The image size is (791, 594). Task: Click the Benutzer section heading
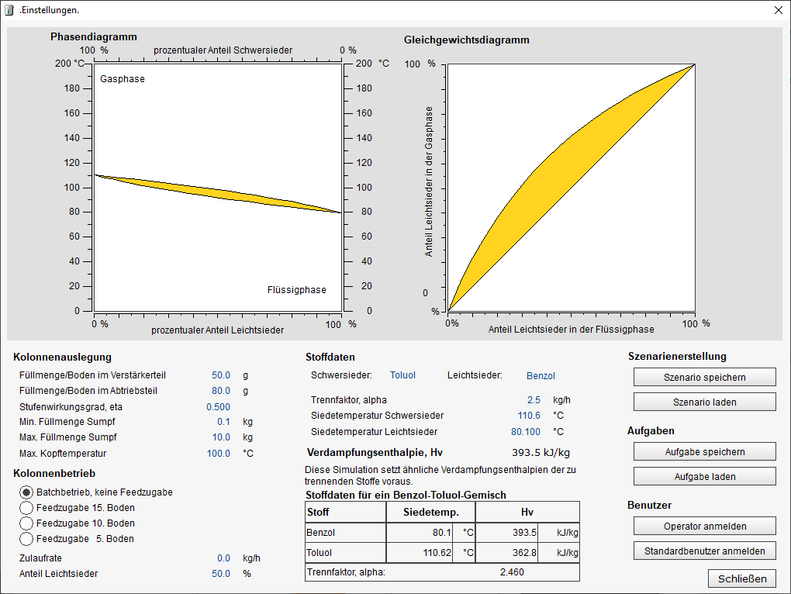coord(649,506)
